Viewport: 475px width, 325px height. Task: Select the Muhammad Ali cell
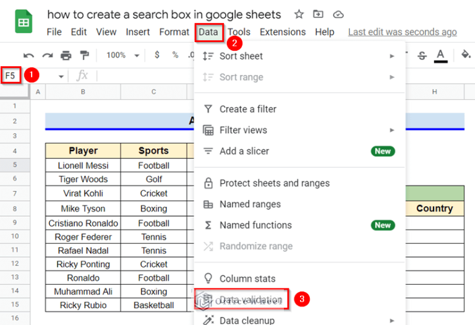point(83,292)
